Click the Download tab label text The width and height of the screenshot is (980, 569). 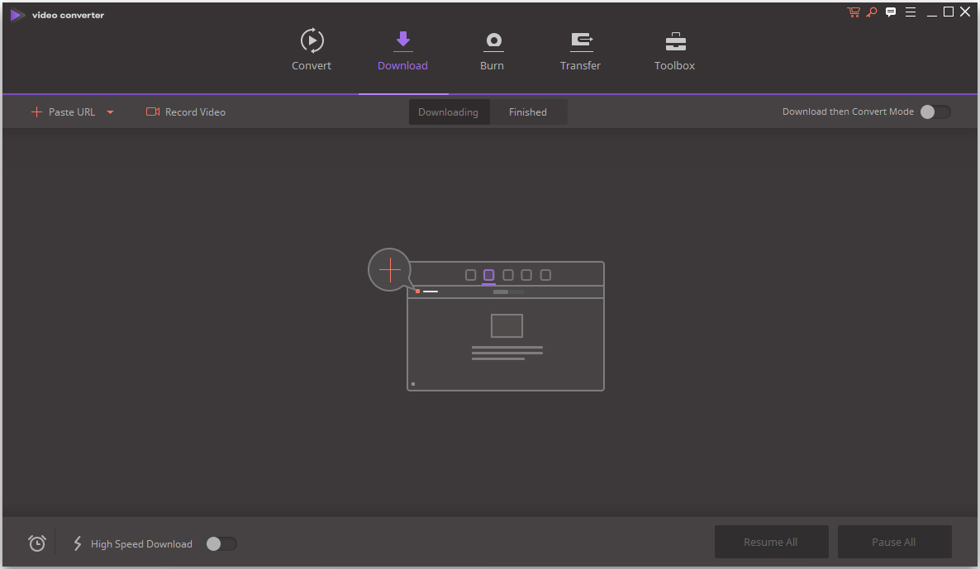coord(402,65)
